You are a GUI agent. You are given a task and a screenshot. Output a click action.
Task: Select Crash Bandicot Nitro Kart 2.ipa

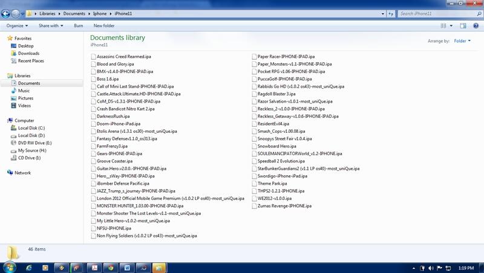click(123, 109)
